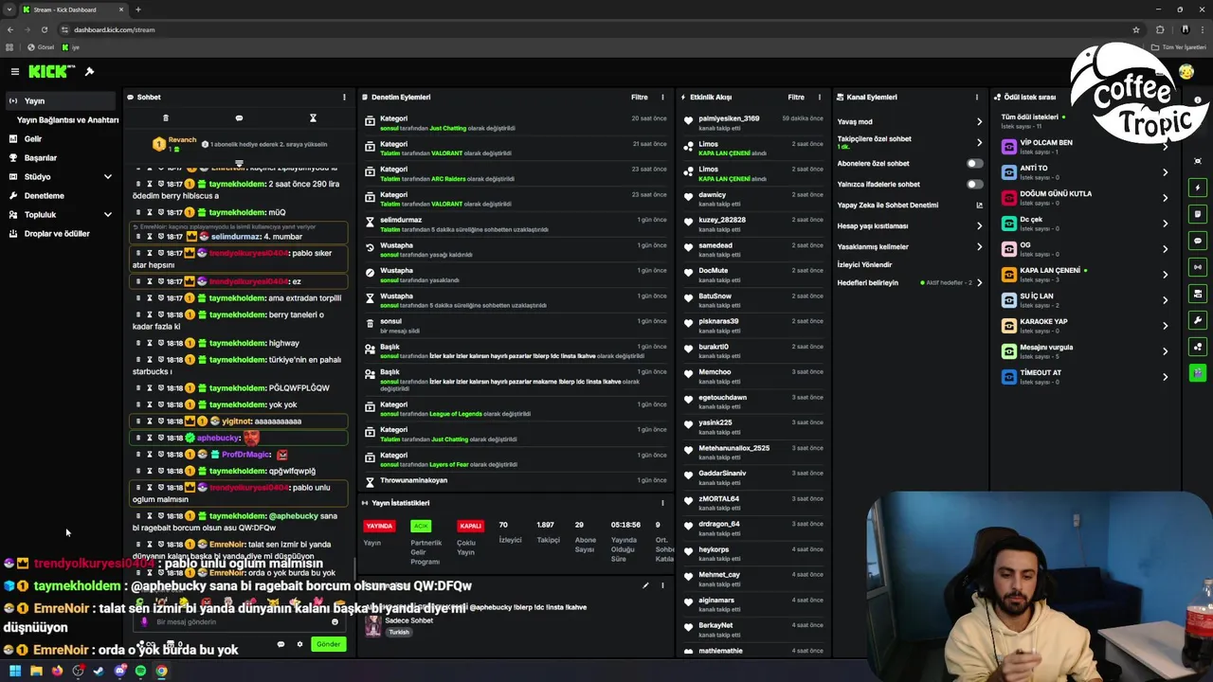Open chat settings gear beside Gönder

point(299,644)
